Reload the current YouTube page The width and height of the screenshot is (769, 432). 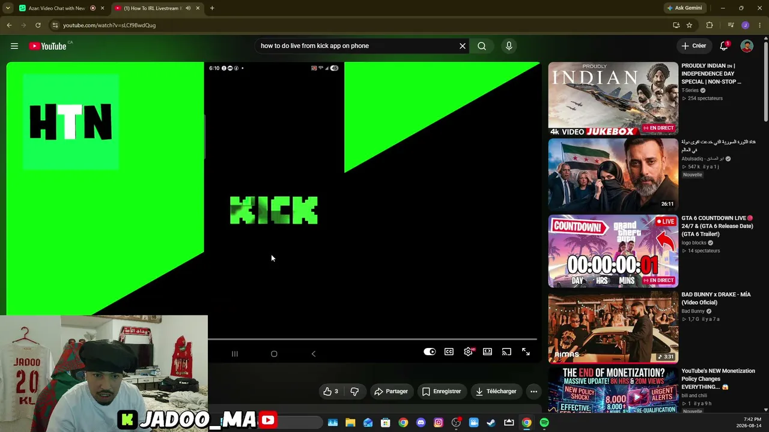pyautogui.click(x=38, y=25)
